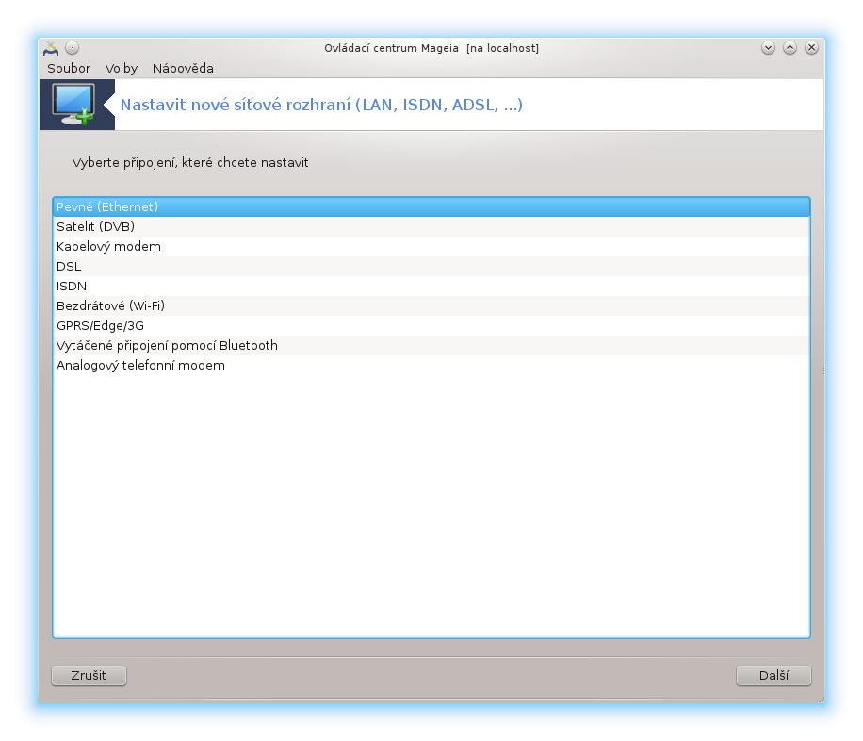Click the Další button to continue
863x741 pixels.
pyautogui.click(x=773, y=675)
